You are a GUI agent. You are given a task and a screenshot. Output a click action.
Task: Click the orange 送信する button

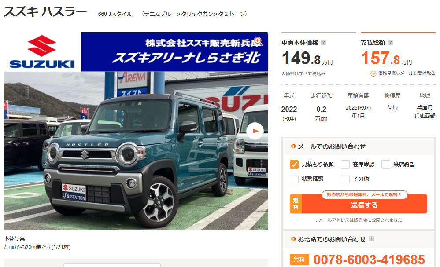[x=359, y=204]
